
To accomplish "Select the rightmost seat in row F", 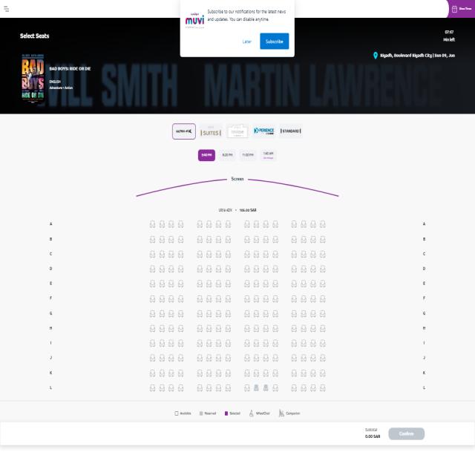I will click(323, 299).
